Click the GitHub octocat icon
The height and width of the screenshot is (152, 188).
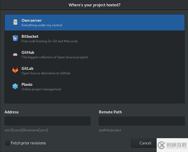click(x=15, y=54)
